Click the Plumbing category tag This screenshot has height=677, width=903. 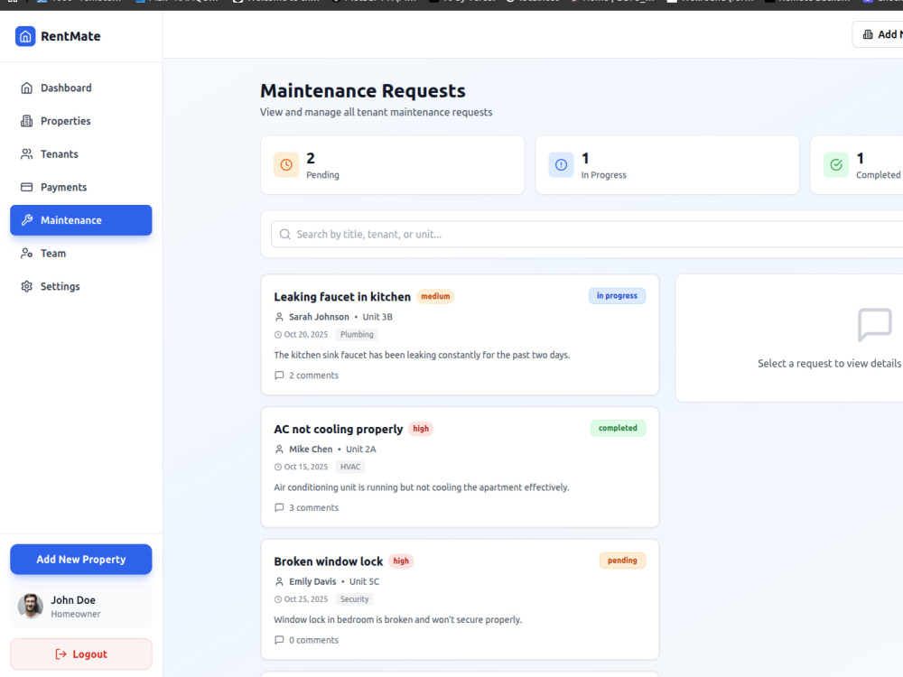357,335
